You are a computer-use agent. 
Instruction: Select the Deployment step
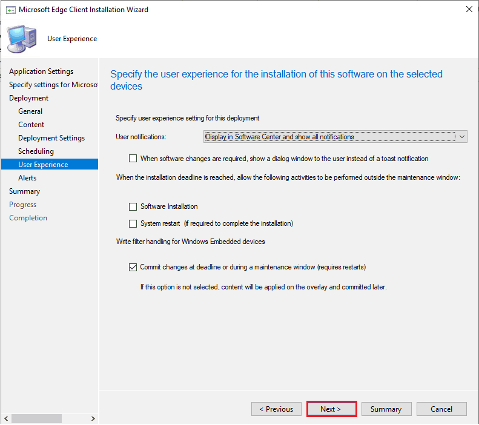pyautogui.click(x=28, y=98)
